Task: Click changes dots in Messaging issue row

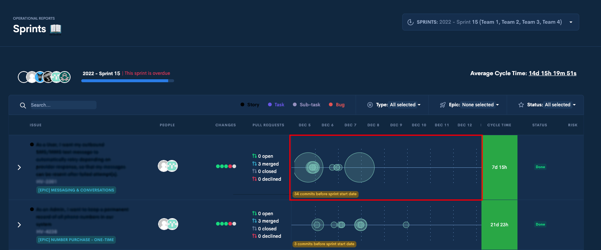Action: click(226, 166)
